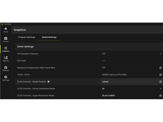Edit DLSS Super Resolution Mode setting
Screen dimensions: 163x122
point(161,96)
